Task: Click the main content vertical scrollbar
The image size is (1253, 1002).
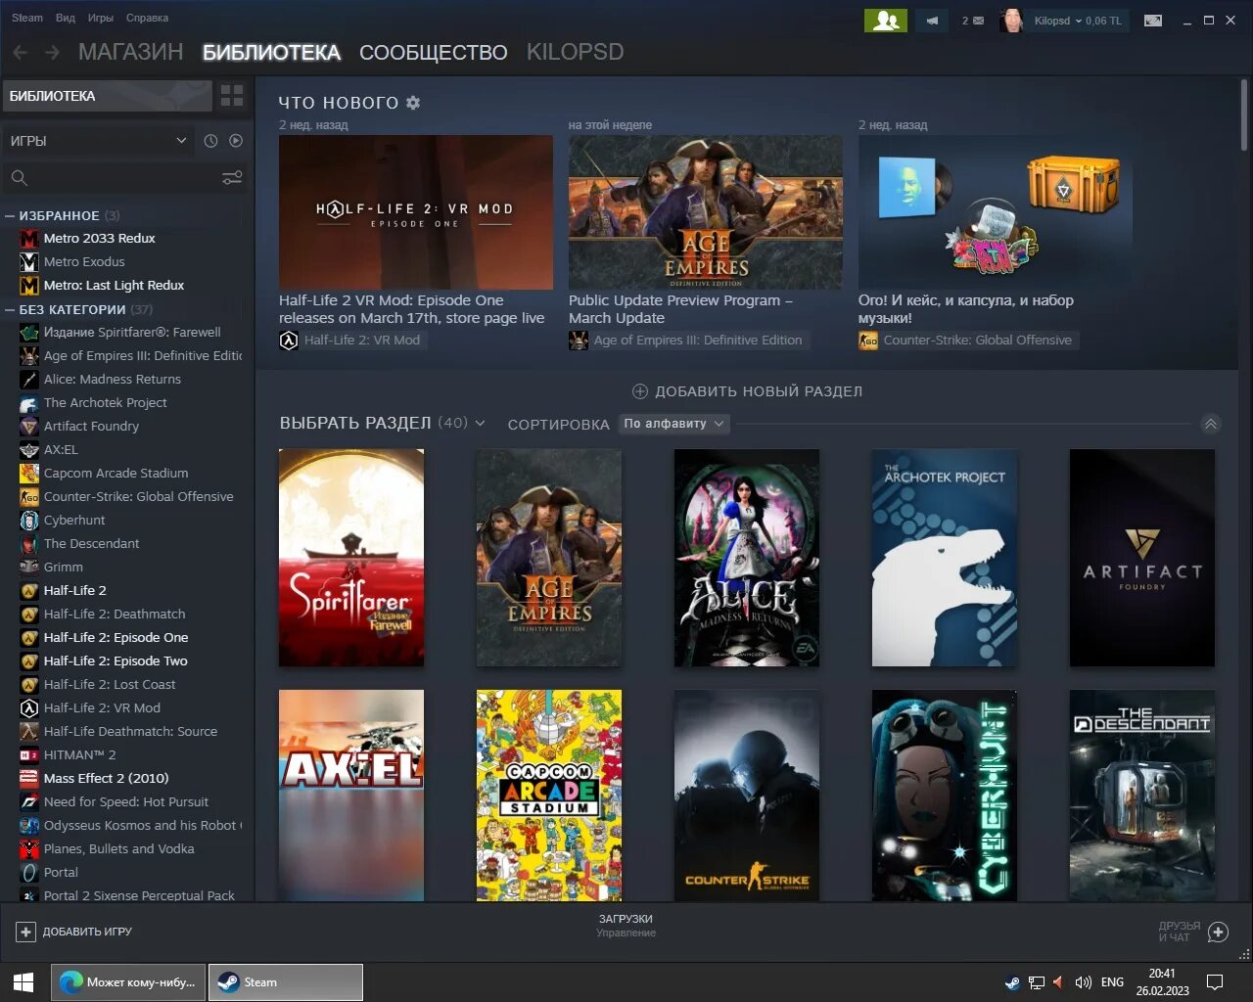Action: click(1244, 115)
